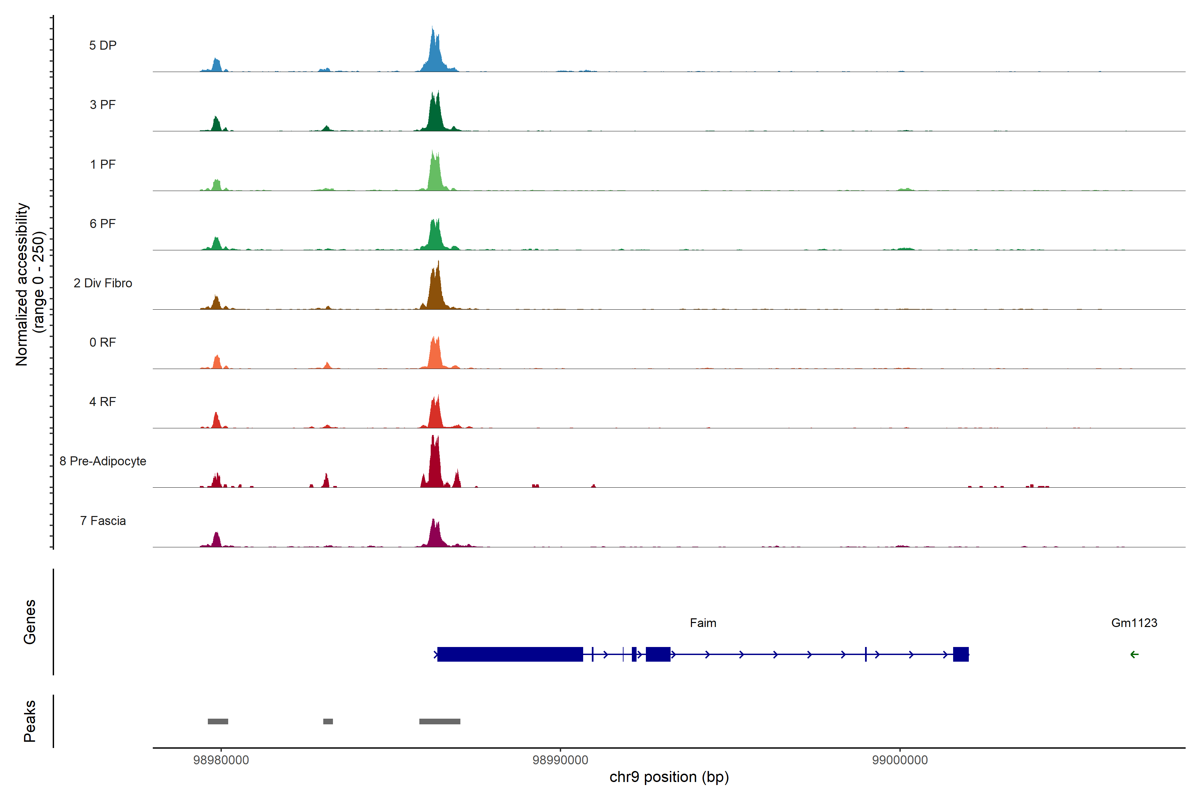
Task: Click the chr9 position axis title
Action: [x=669, y=777]
